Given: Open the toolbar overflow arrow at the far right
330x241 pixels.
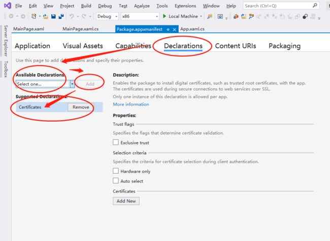Looking at the screenshot, I should point(319,18).
